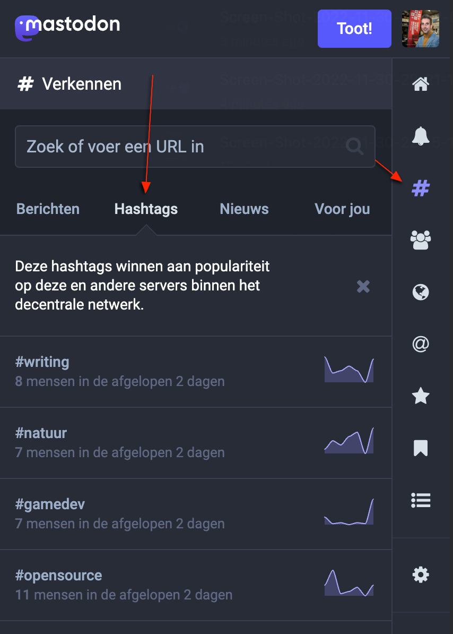453x634 pixels.
Task: Open the #opensource hashtag link
Action: click(x=58, y=576)
